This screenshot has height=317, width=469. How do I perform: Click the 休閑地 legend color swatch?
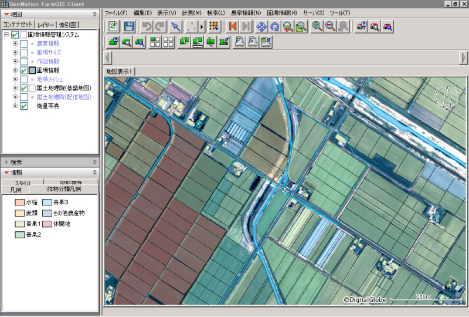[47, 224]
